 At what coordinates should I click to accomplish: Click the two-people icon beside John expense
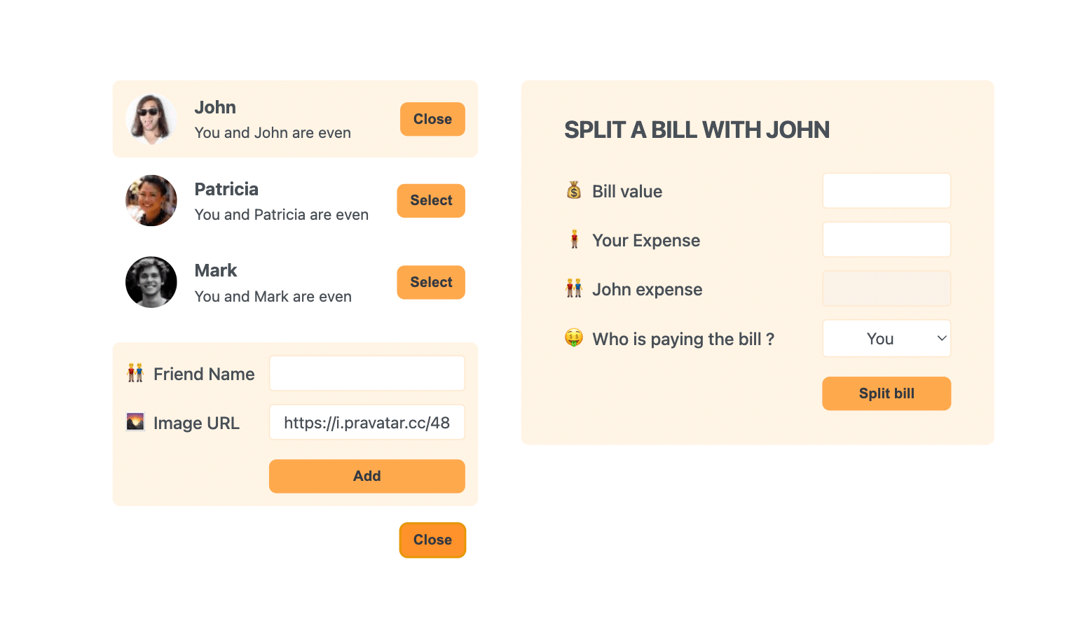pyautogui.click(x=574, y=288)
